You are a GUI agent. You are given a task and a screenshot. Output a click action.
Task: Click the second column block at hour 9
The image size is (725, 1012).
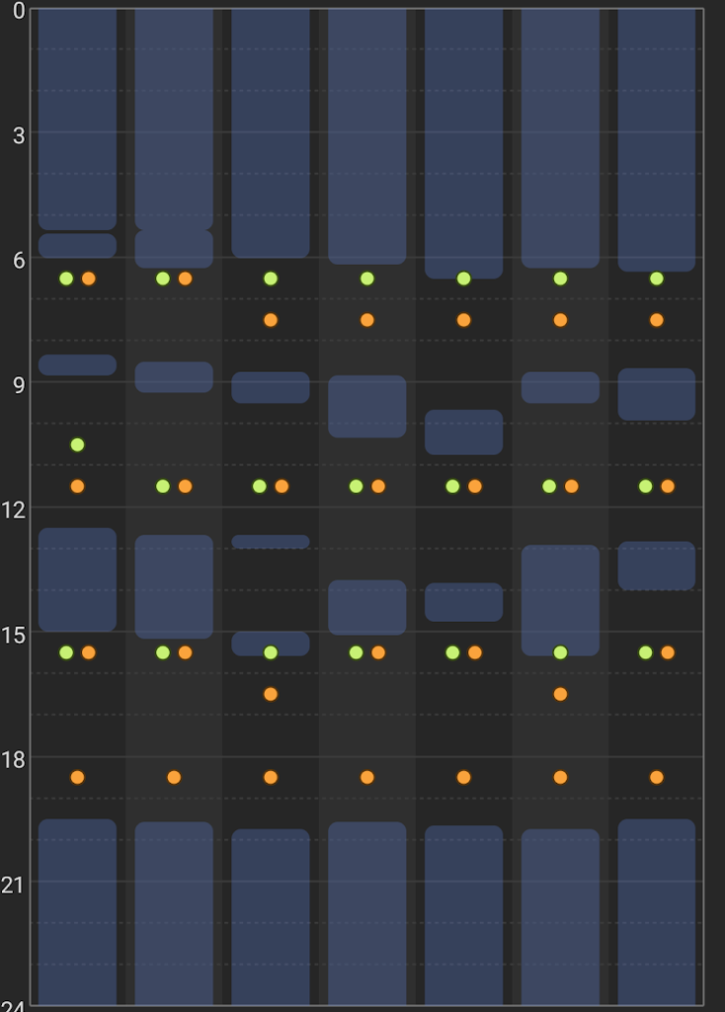(174, 377)
